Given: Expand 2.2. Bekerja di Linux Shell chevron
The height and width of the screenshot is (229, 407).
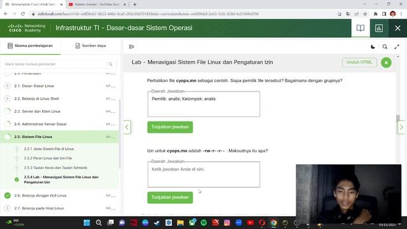Looking at the screenshot, I should pos(8,99).
